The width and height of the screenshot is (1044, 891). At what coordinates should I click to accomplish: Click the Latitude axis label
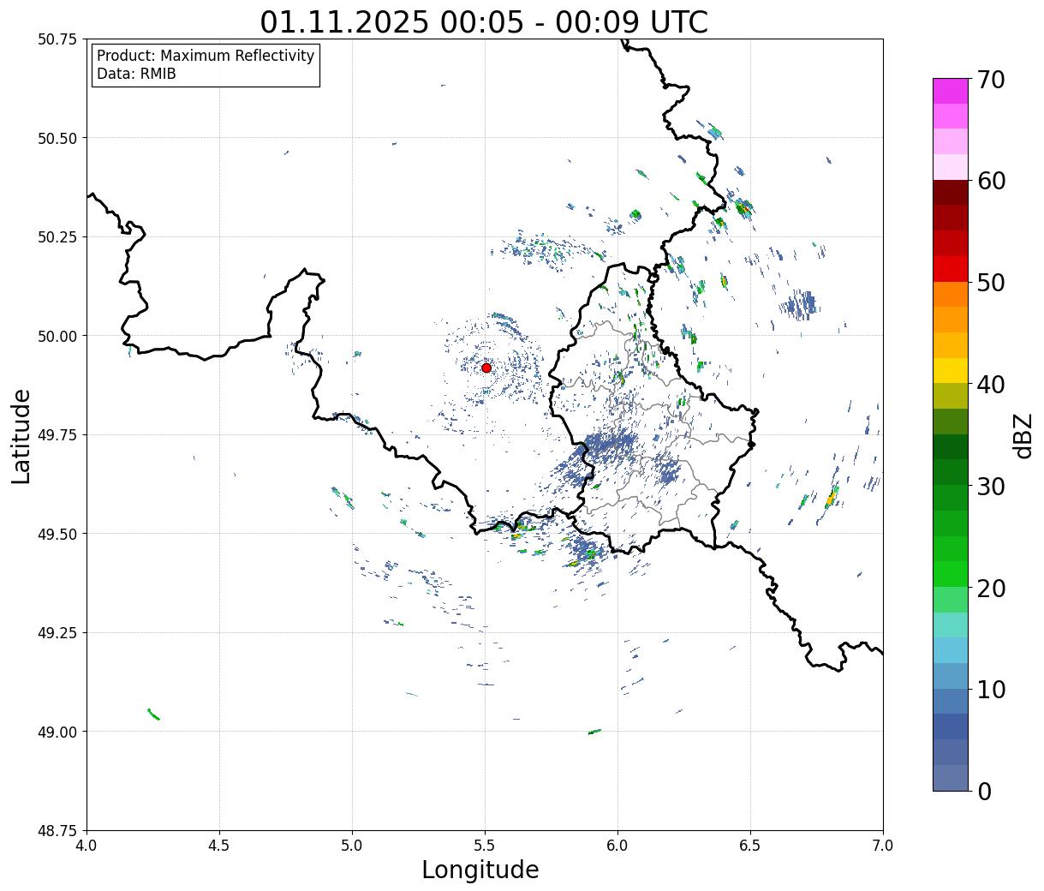[x=21, y=436]
